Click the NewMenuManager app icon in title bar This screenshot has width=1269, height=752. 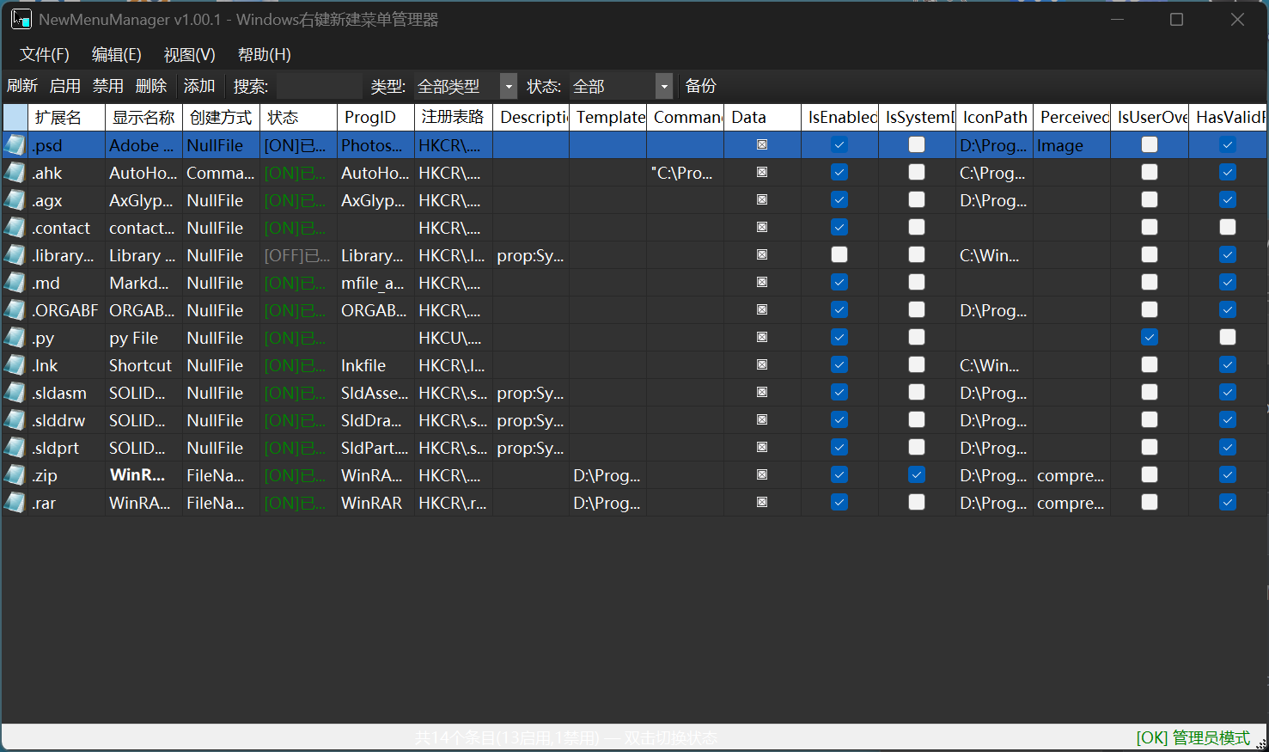click(x=21, y=19)
